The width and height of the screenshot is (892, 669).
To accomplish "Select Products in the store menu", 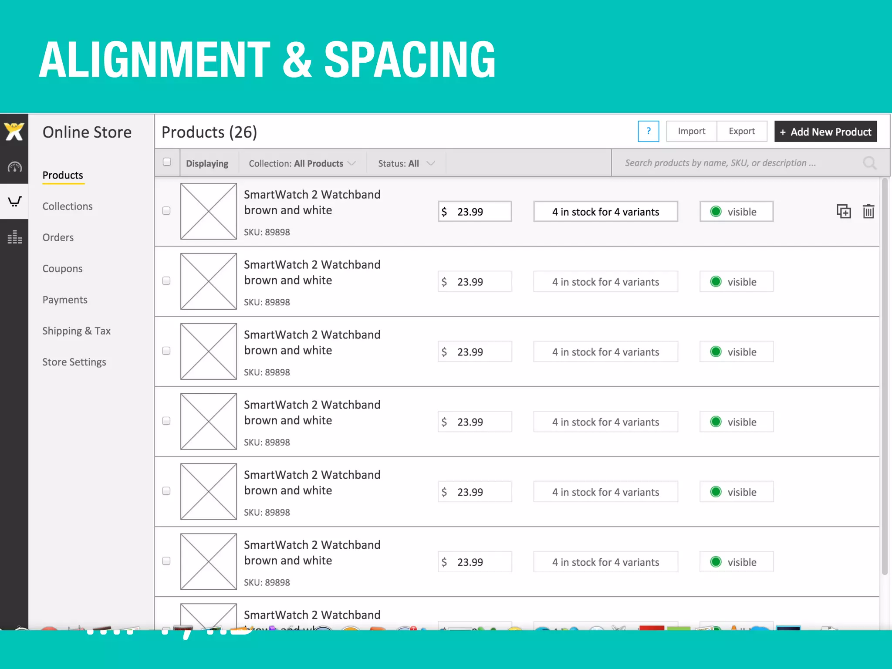I will (63, 175).
